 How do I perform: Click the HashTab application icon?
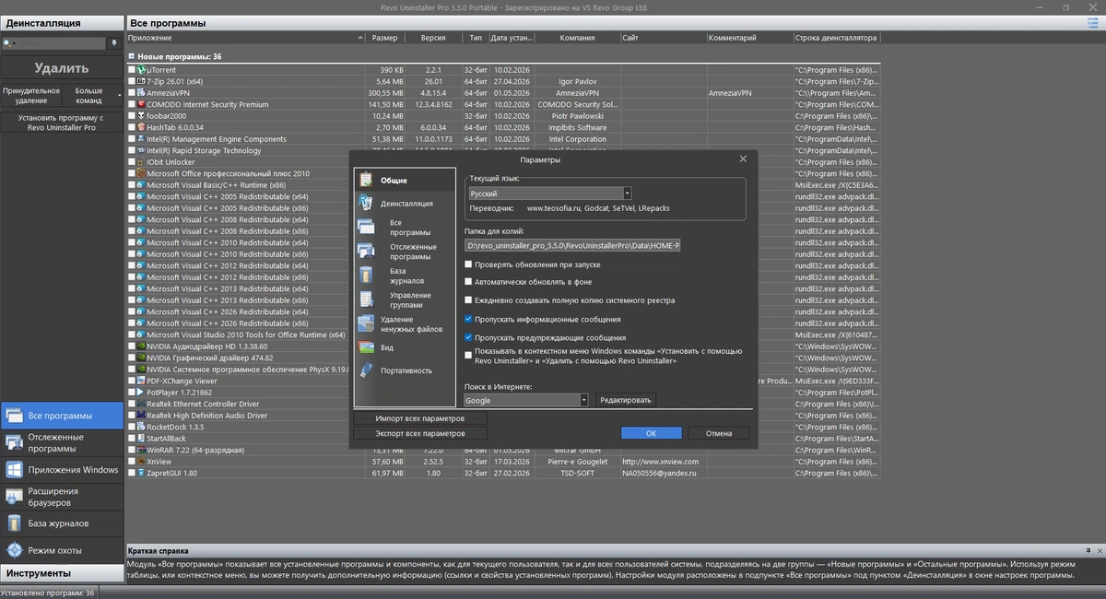click(141, 127)
